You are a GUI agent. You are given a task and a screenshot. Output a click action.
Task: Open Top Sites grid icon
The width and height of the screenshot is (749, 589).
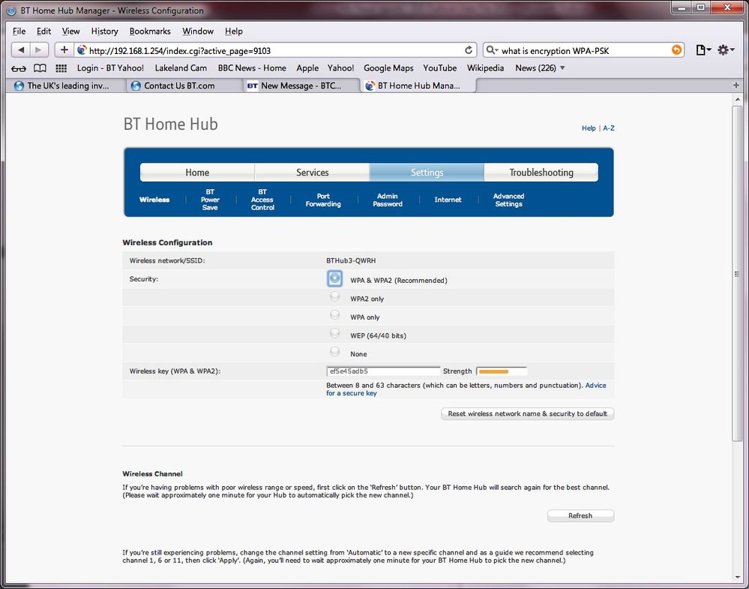(61, 68)
